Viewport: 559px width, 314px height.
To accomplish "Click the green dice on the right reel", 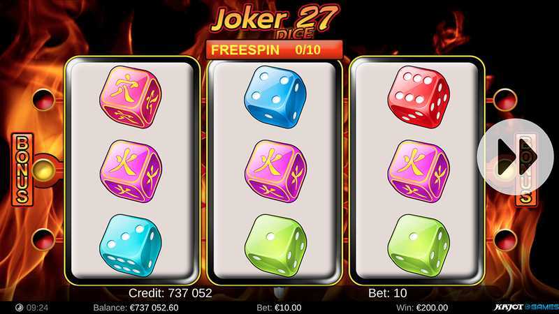I will pyautogui.click(x=419, y=246).
